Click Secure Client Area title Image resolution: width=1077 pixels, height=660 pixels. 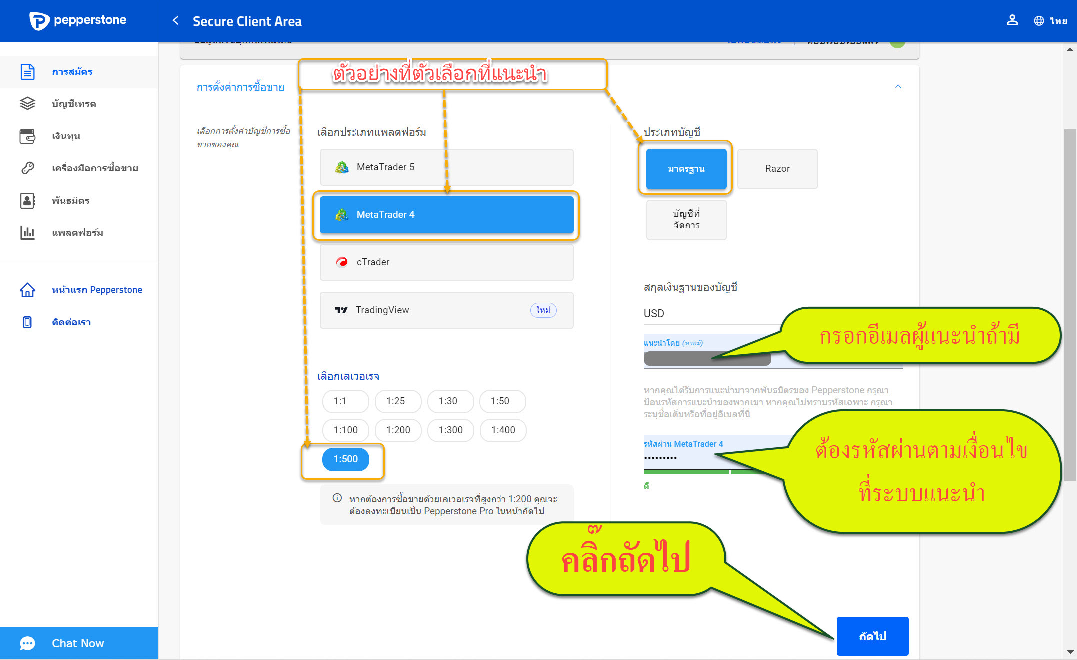click(247, 21)
